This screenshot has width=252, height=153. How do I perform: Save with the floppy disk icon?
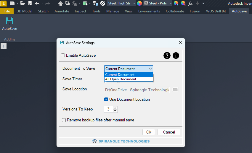pyautogui.click(x=30, y=3)
